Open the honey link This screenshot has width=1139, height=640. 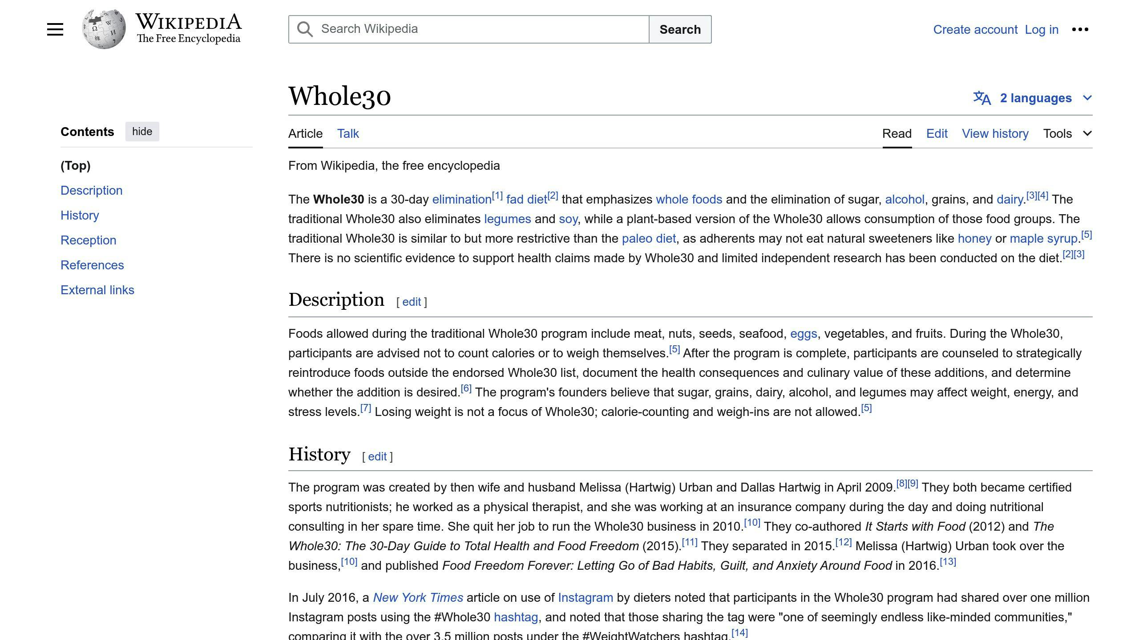[974, 239]
